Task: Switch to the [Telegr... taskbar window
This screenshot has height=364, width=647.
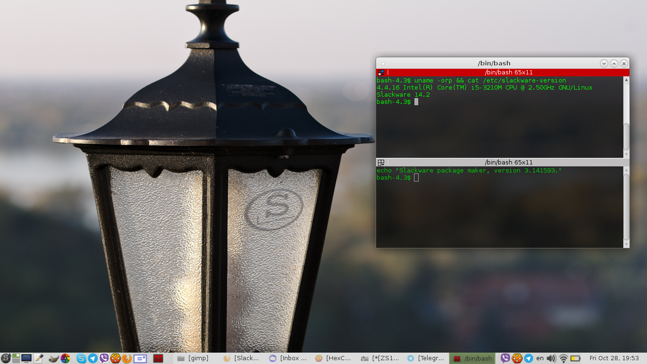Action: click(426, 358)
